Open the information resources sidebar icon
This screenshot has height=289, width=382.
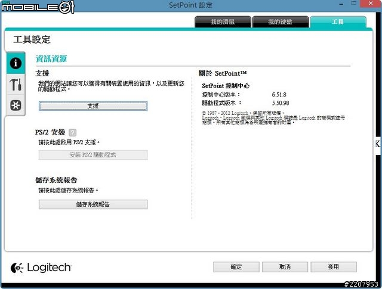(x=16, y=63)
